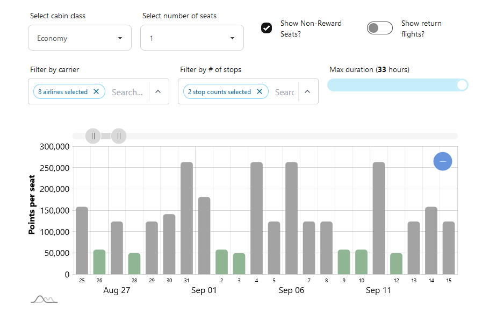Uncheck Show Non-Reward Seats checkbox

267,28
